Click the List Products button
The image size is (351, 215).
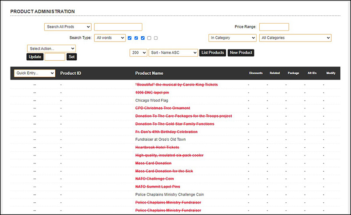tap(213, 53)
